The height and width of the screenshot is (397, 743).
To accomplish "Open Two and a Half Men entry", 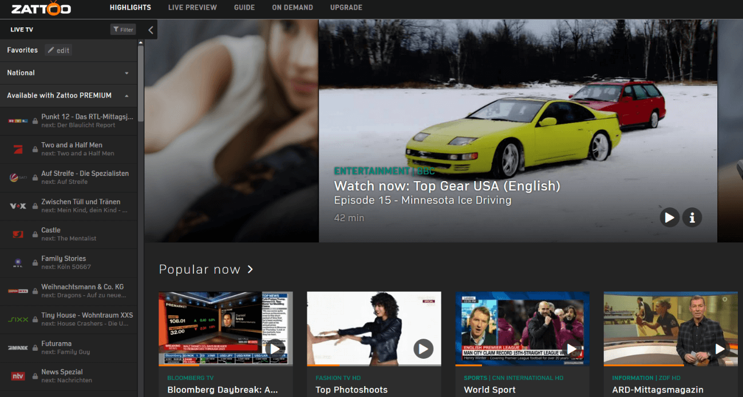I will tap(69, 150).
